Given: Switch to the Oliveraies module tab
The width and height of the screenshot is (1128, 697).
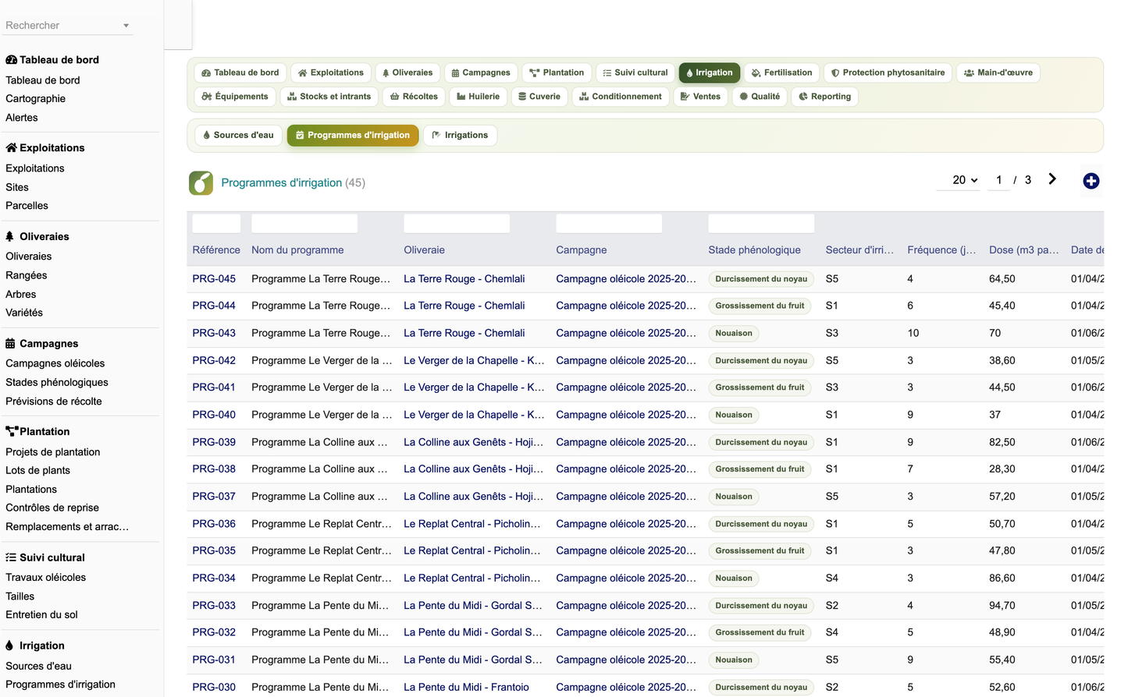Looking at the screenshot, I should pyautogui.click(x=407, y=73).
